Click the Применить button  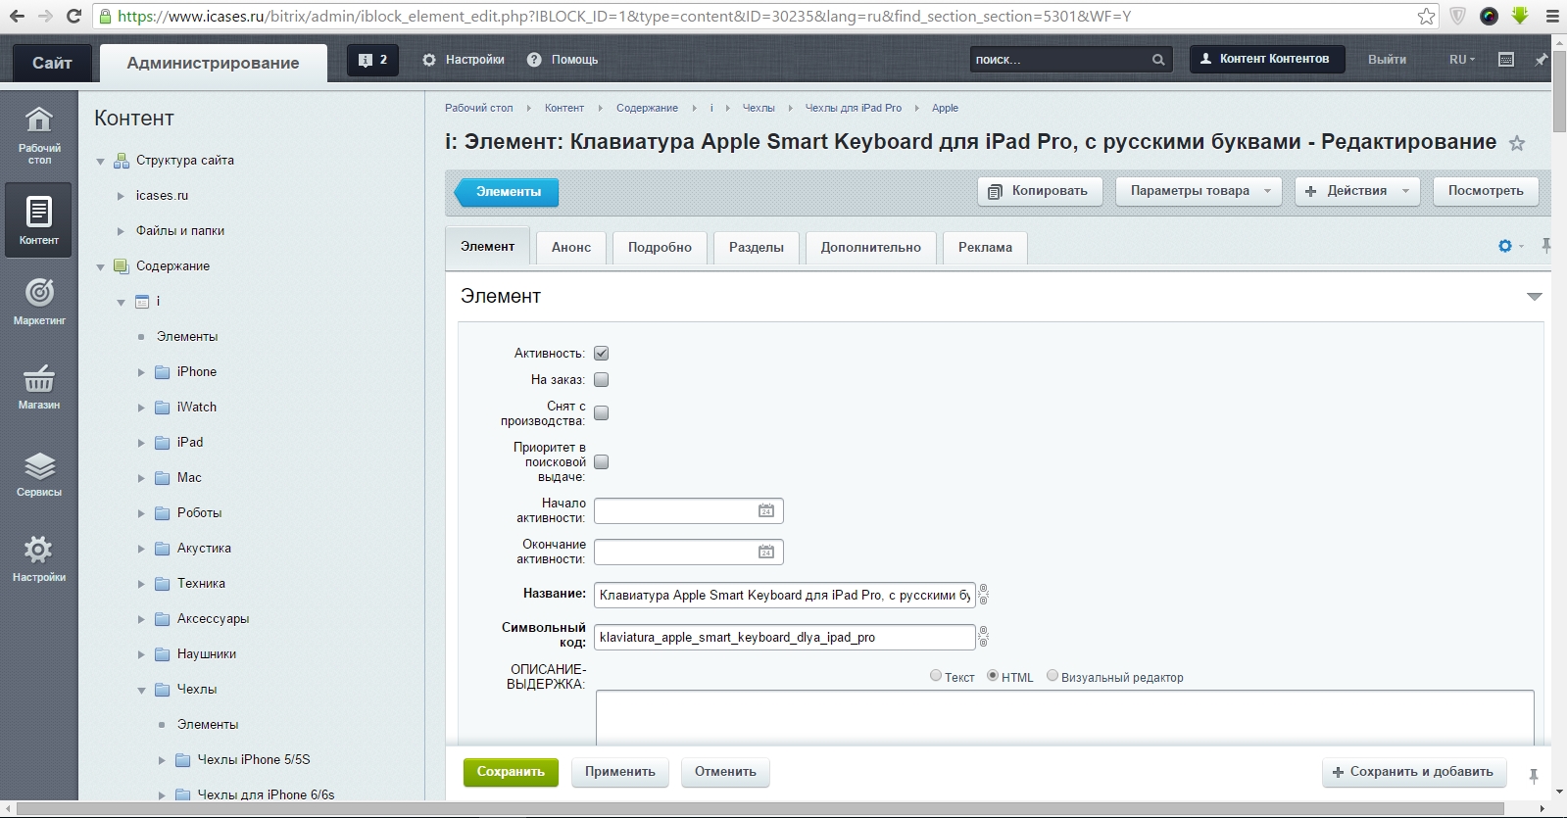click(620, 772)
